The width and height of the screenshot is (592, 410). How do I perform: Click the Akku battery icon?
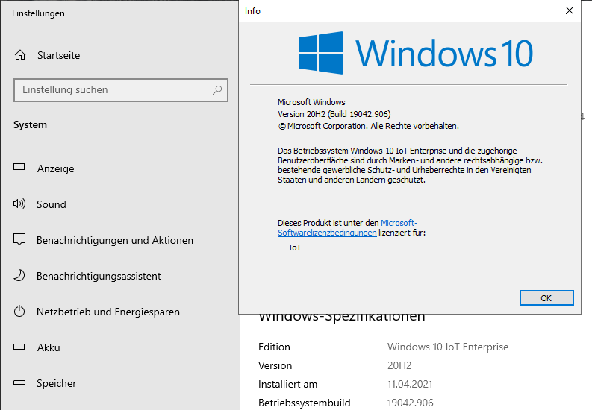19,347
